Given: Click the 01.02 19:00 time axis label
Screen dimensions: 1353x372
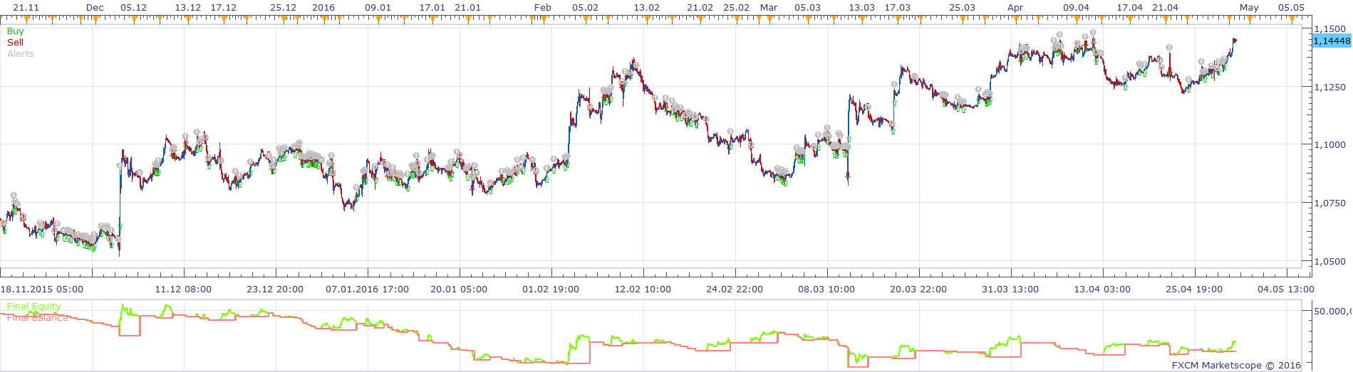Looking at the screenshot, I should point(551,289).
